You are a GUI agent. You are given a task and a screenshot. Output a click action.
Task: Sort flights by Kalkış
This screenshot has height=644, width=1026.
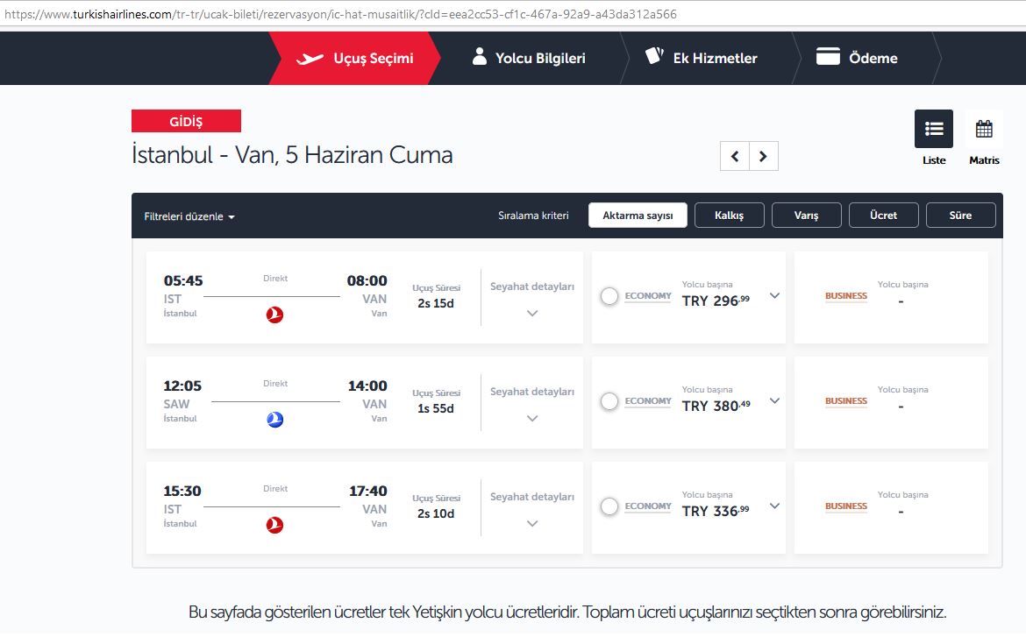click(729, 215)
